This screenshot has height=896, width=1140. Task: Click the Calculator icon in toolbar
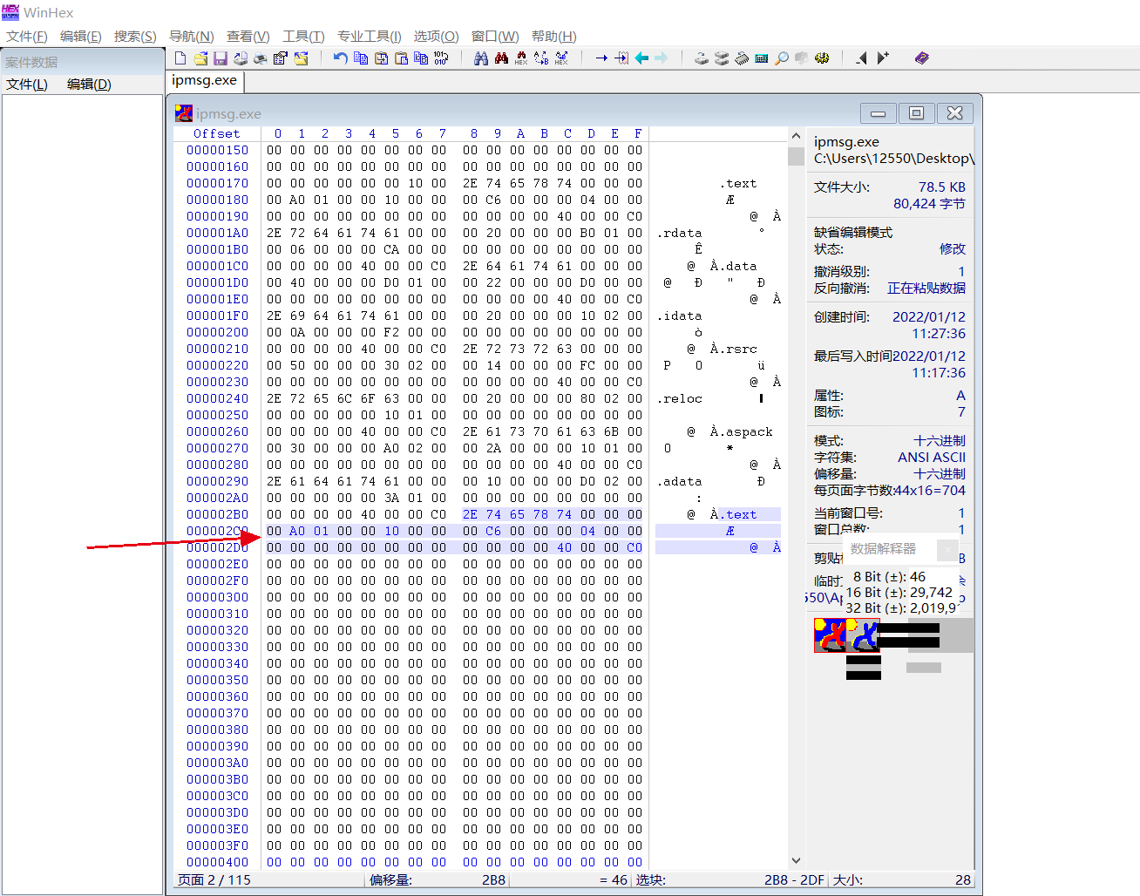761,58
